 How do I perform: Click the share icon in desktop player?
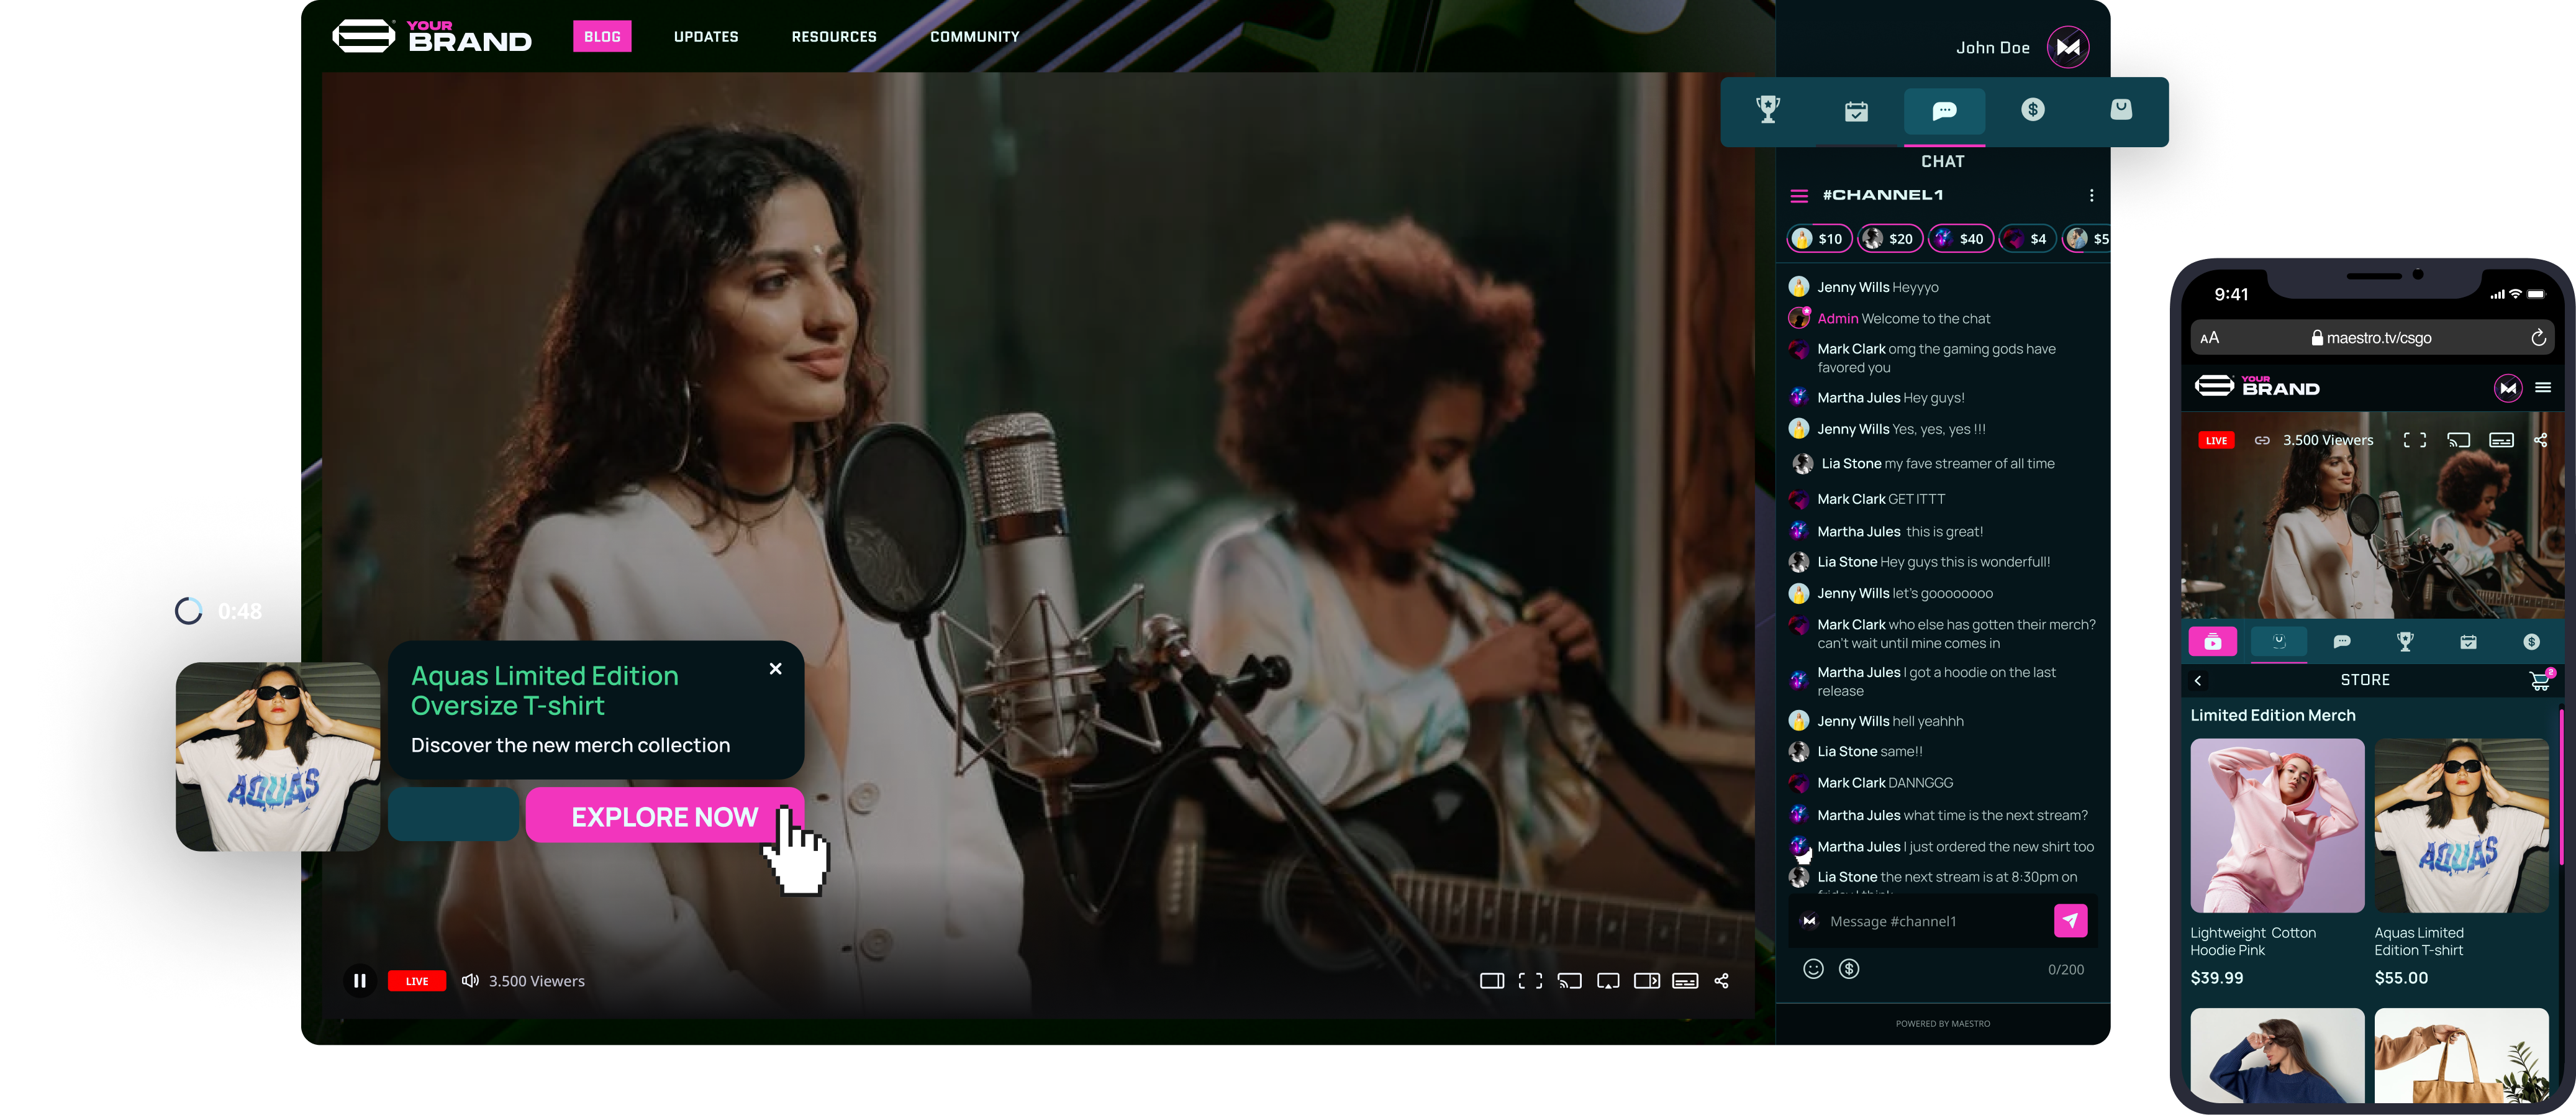(x=1721, y=981)
